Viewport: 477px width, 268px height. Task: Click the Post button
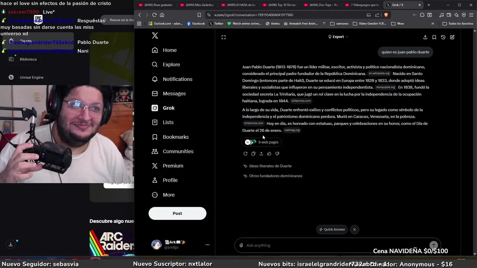[x=177, y=213]
